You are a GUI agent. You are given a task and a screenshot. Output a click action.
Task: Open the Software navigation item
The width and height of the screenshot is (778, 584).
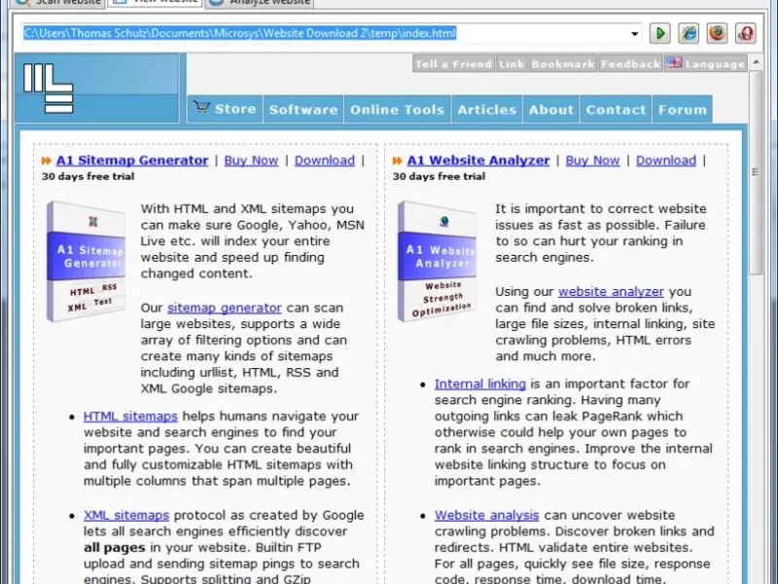click(303, 109)
